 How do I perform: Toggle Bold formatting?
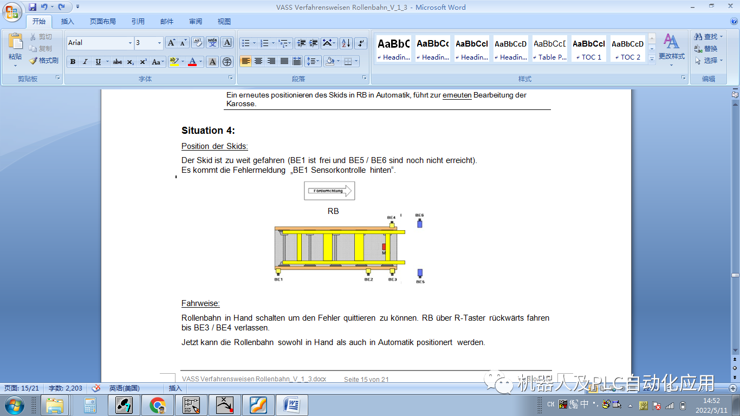click(x=72, y=61)
